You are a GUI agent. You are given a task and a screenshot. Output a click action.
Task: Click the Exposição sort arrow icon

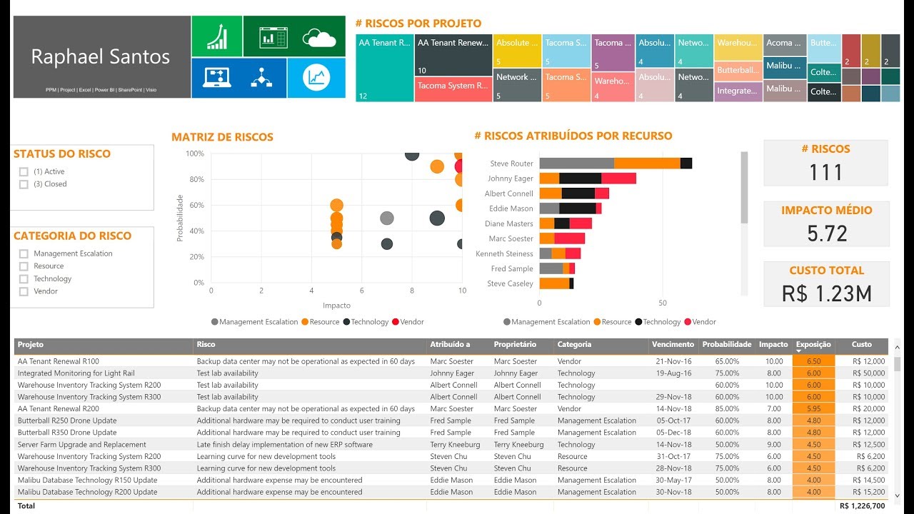(x=799, y=351)
